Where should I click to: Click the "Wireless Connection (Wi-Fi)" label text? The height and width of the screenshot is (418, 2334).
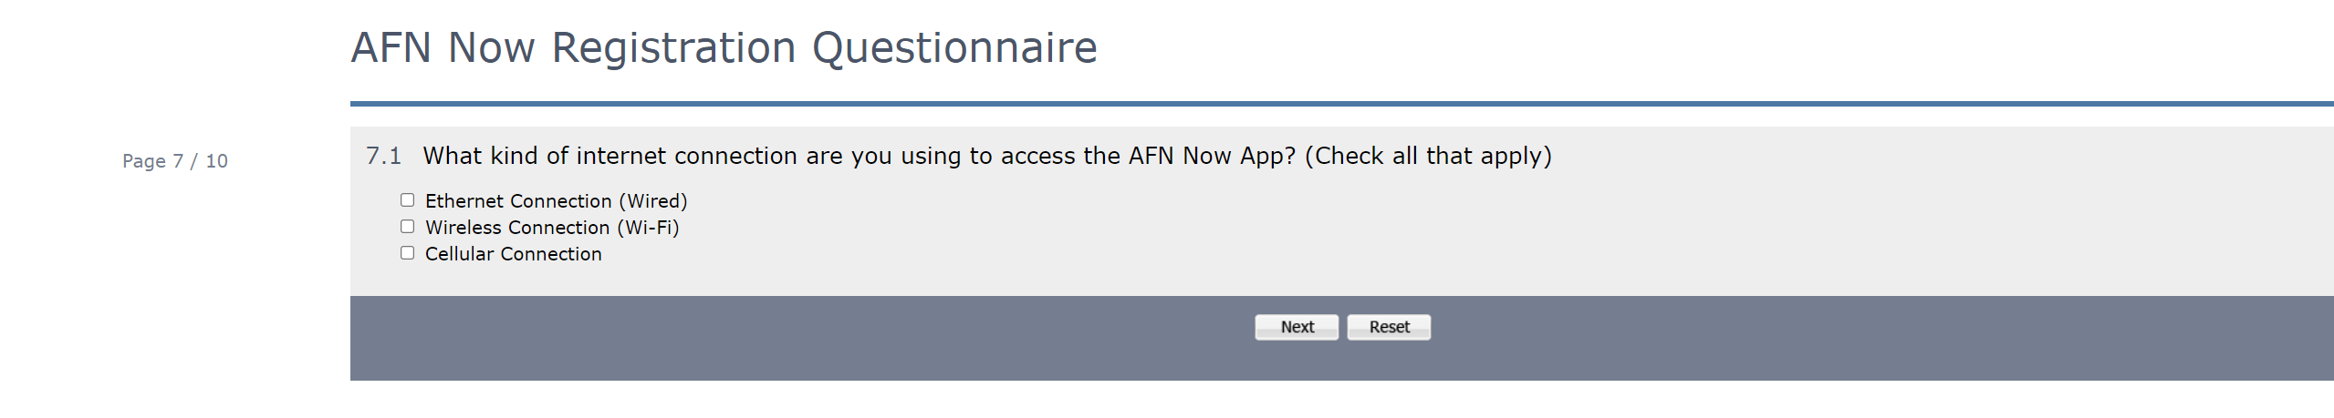pyautogui.click(x=552, y=228)
